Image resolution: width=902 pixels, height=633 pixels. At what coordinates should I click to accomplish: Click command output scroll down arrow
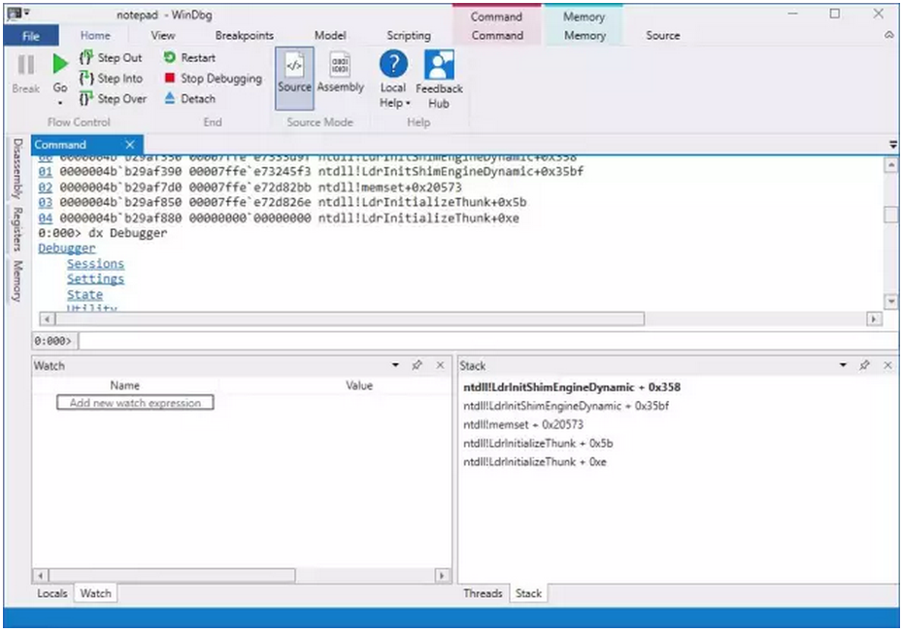(x=891, y=301)
